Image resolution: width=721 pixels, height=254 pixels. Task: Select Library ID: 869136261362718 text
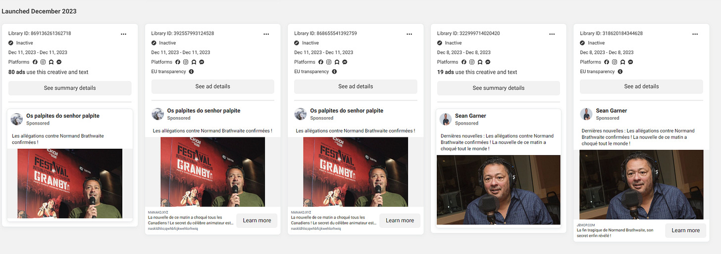[x=40, y=34]
